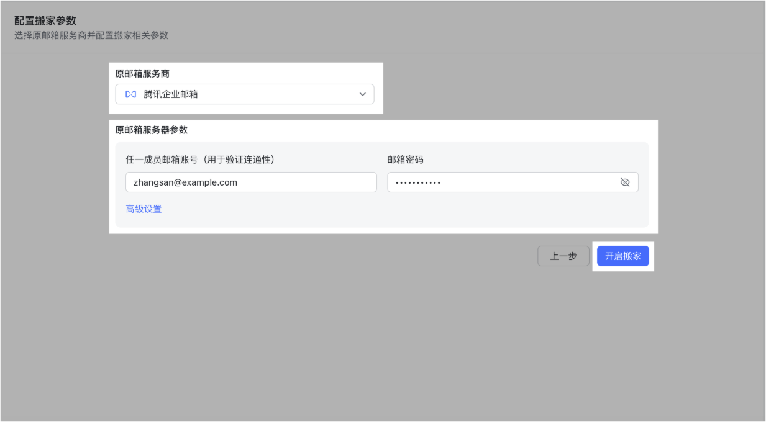Go back with 上一步 button

(563, 256)
